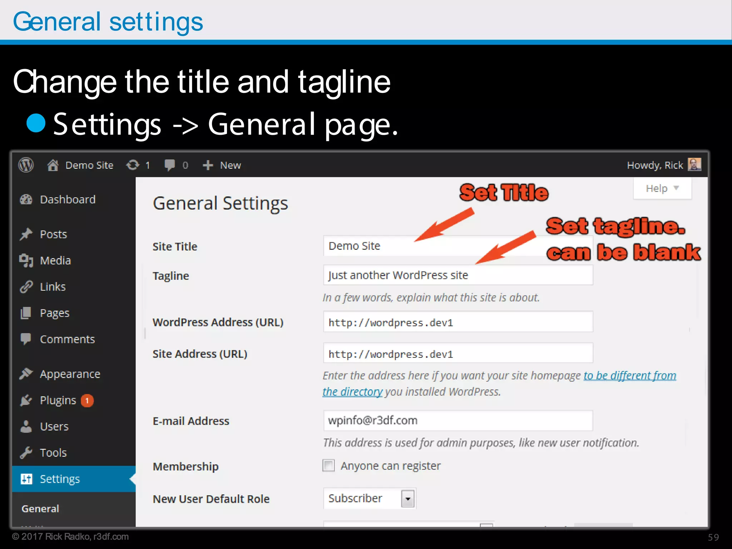Follow 'the directory' link
The image size is (732, 549).
coord(352,392)
